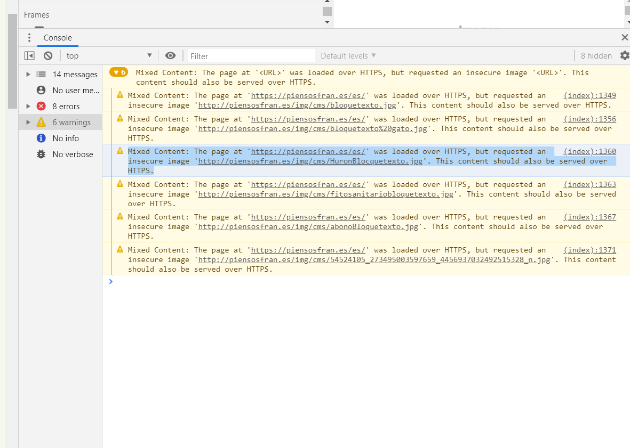Open source link (index):1349
This screenshot has height=448, width=630.
coord(589,95)
